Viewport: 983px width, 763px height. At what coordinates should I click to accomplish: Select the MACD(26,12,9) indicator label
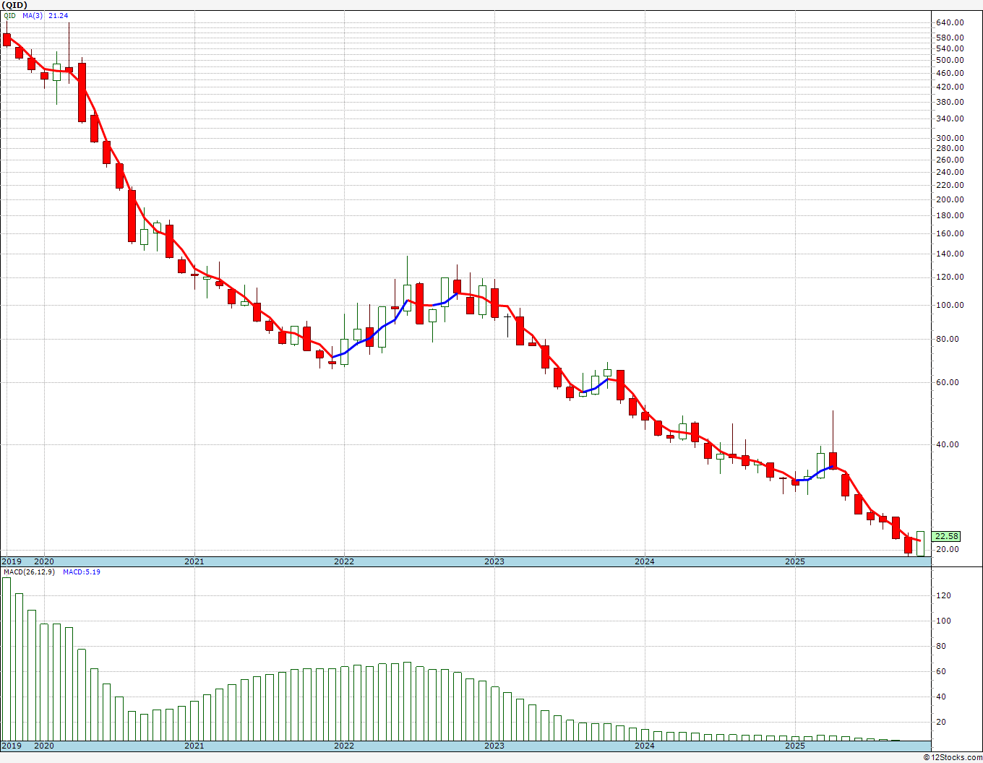coord(30,572)
